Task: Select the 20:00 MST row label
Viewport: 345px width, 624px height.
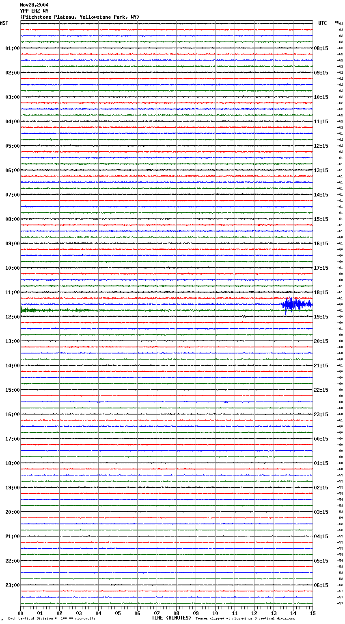Action: tap(13, 512)
